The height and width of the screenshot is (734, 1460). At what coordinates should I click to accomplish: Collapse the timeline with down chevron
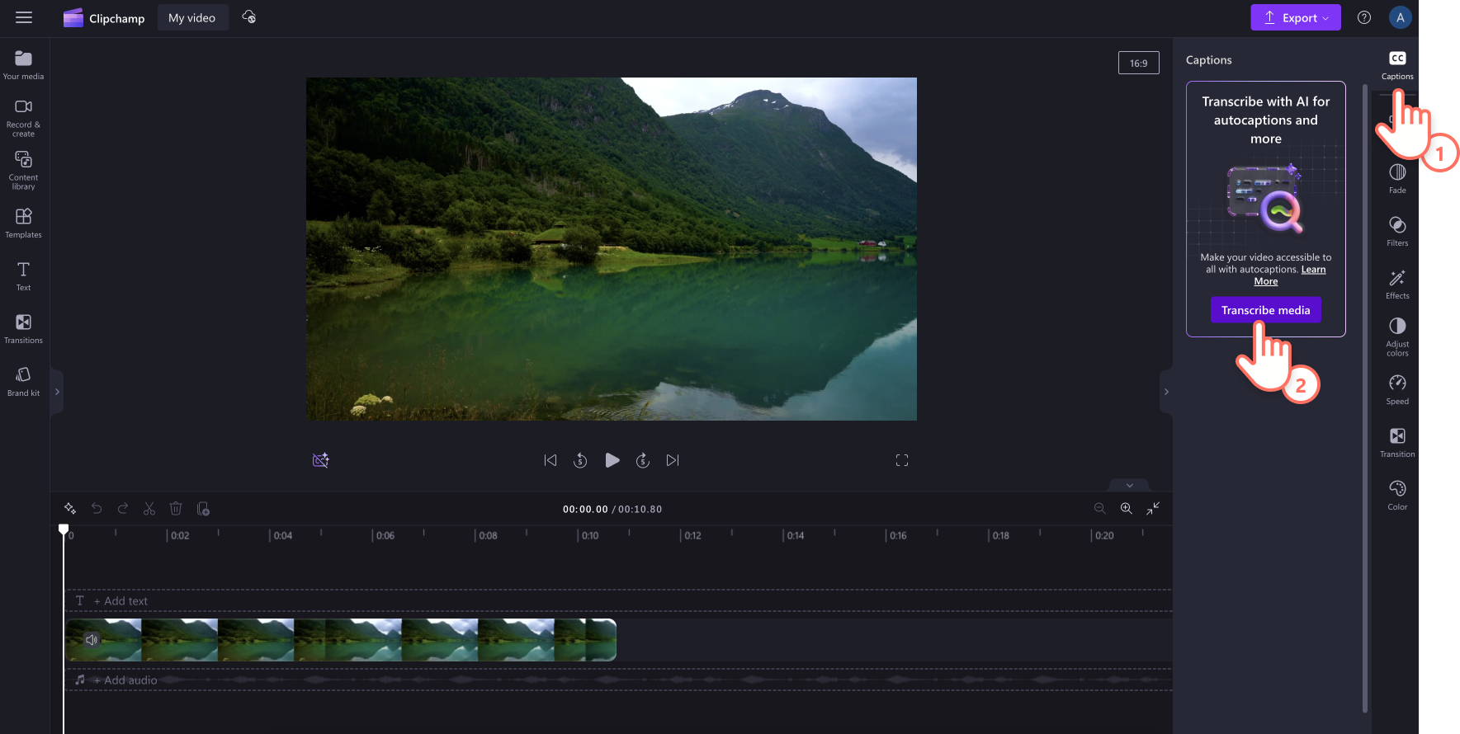click(x=1130, y=485)
